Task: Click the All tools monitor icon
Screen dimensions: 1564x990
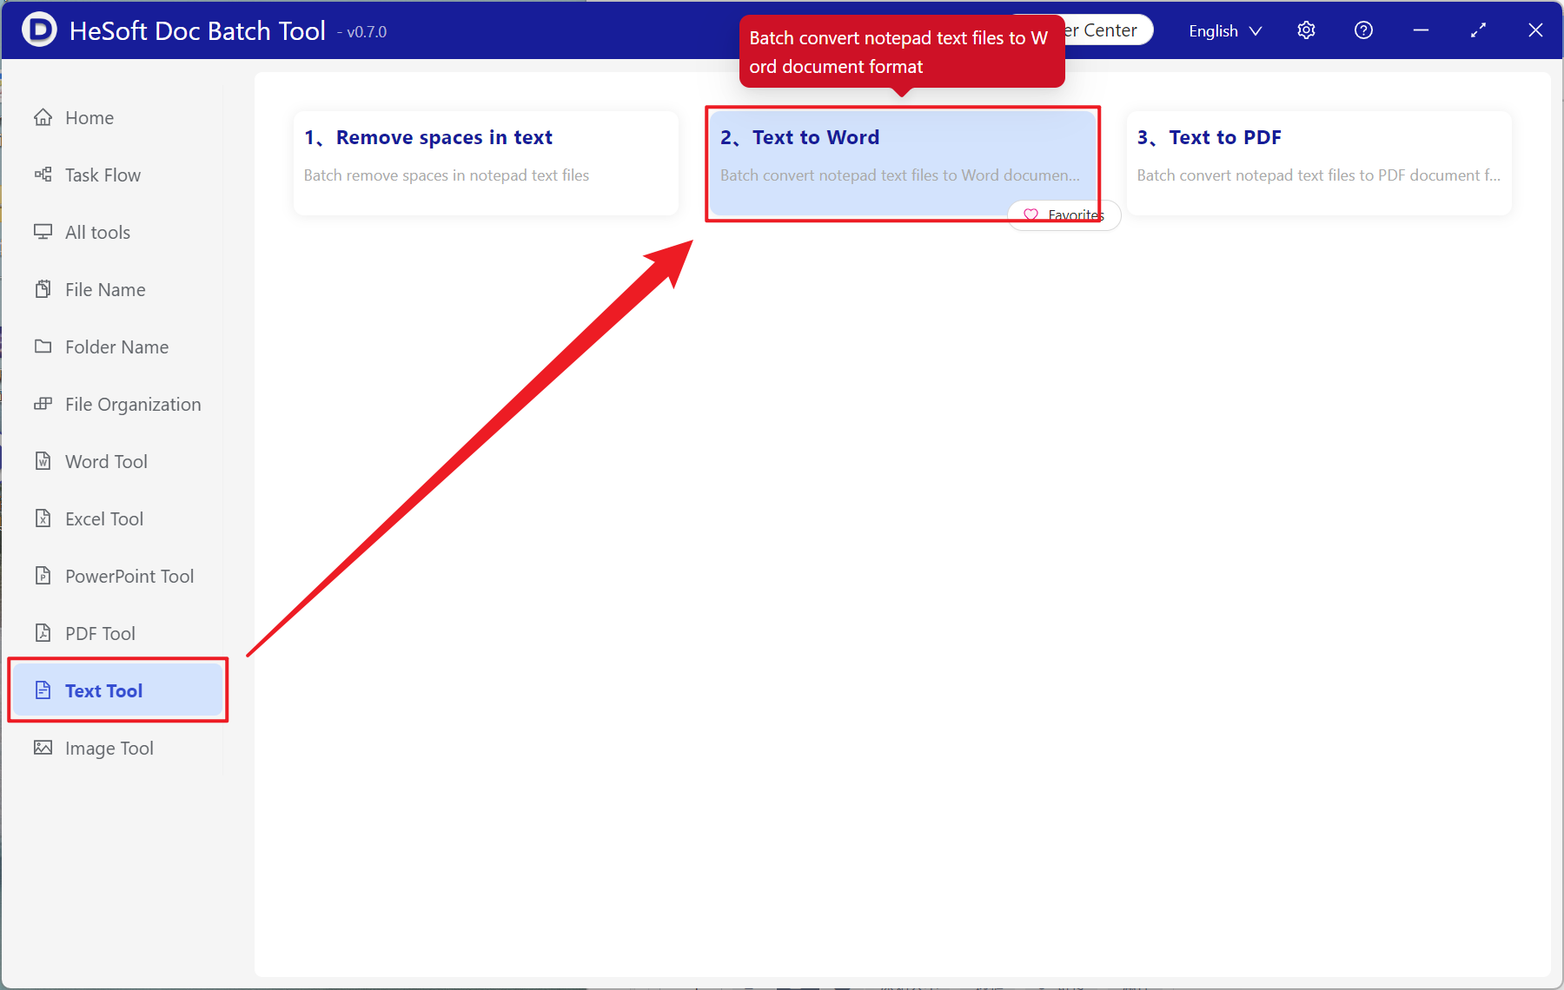Action: pyautogui.click(x=43, y=232)
